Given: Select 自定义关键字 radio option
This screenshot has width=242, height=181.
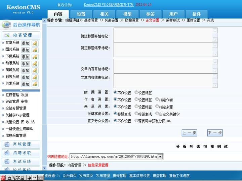Looking at the screenshot, I should 157,114.
